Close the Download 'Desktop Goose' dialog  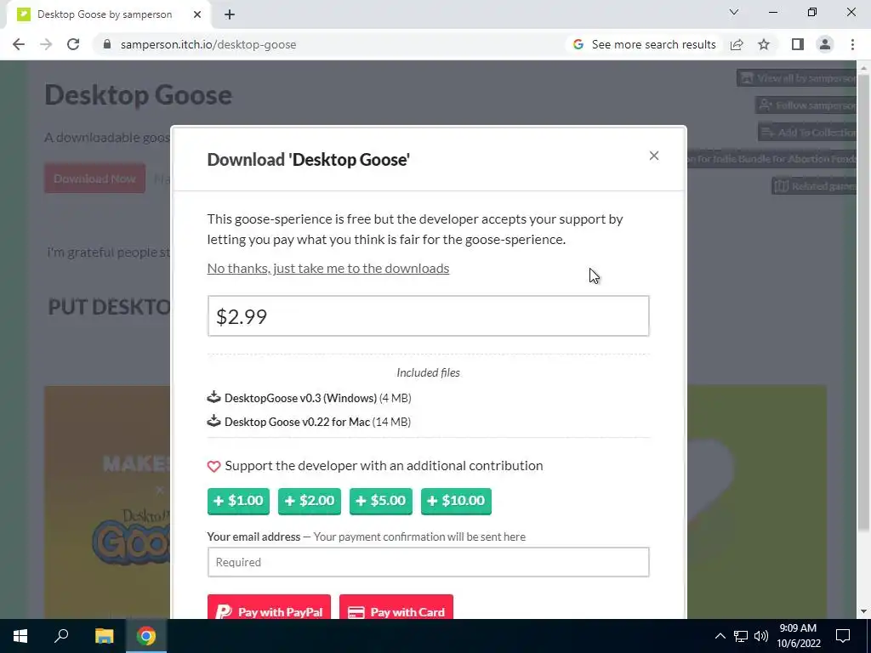point(654,156)
